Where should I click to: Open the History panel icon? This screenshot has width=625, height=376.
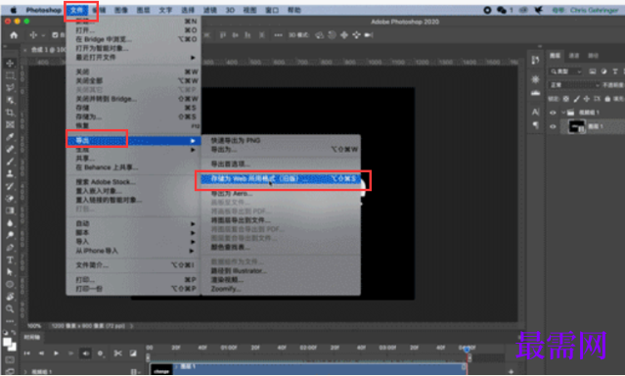tap(535, 61)
